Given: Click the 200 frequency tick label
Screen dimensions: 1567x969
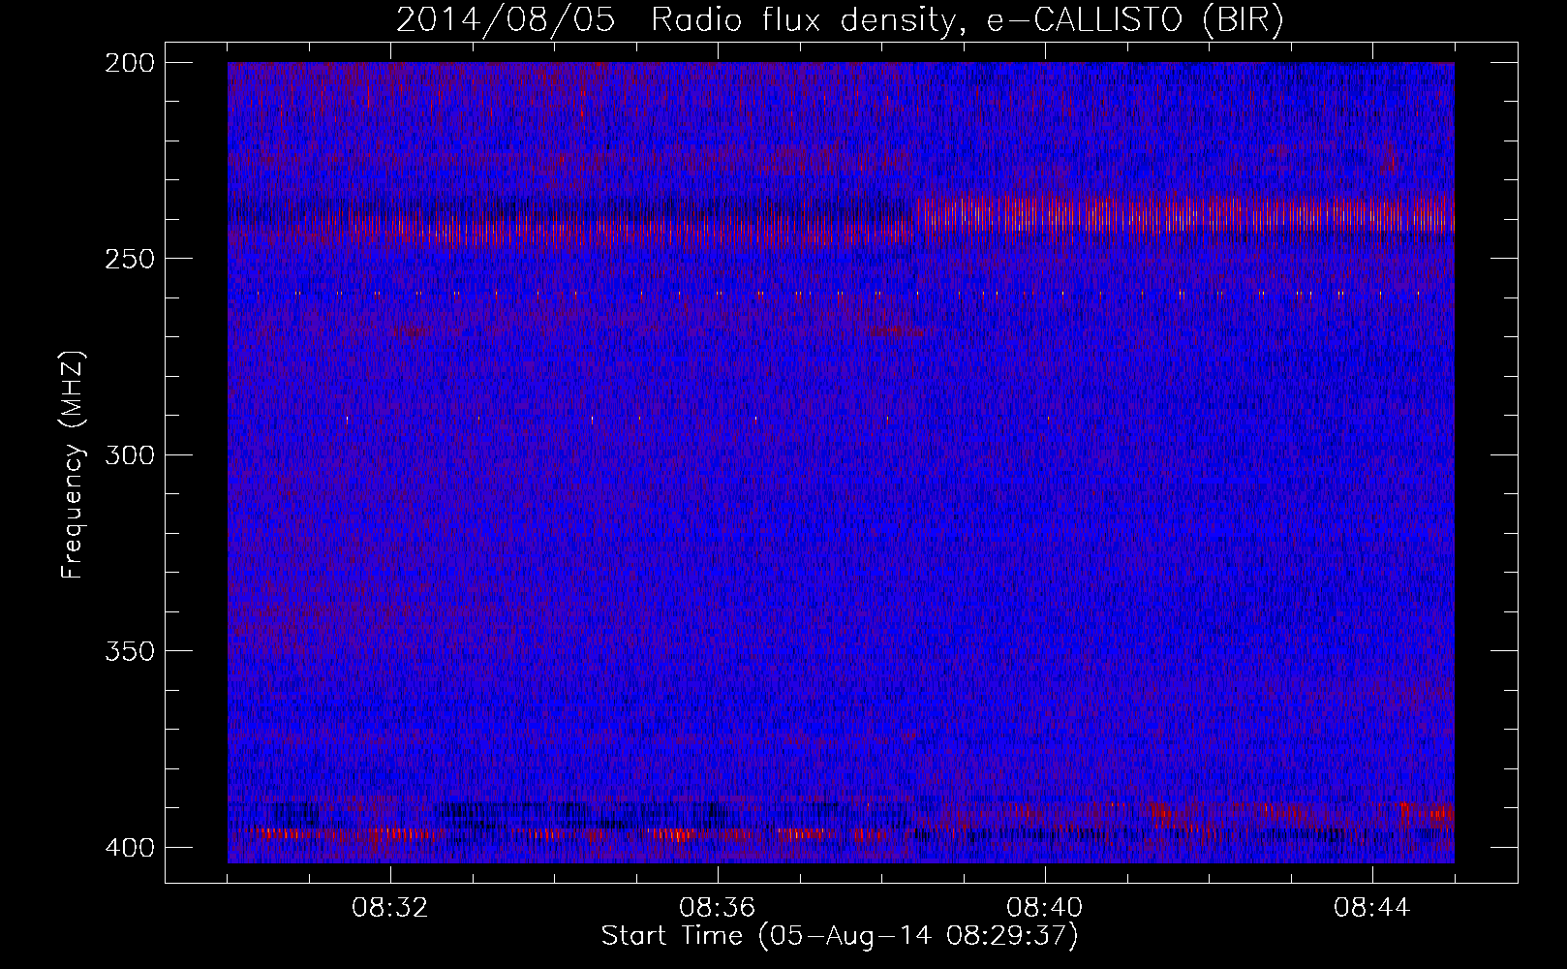Looking at the screenshot, I should pos(129,63).
